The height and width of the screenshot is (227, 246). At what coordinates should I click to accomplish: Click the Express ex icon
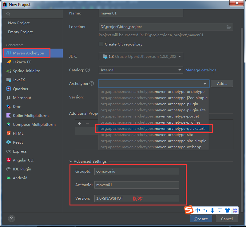9,151
